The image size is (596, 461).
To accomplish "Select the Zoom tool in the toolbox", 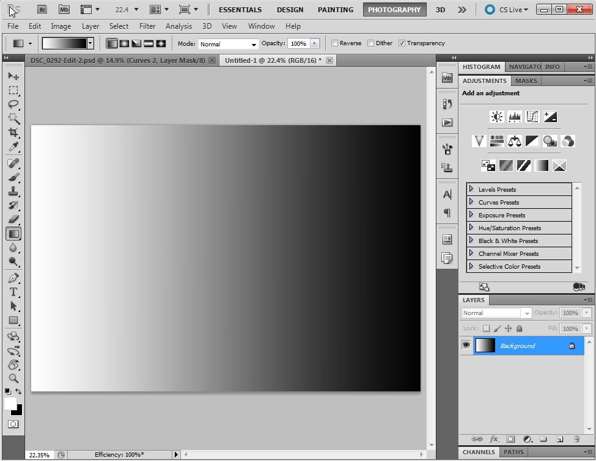I will point(13,379).
